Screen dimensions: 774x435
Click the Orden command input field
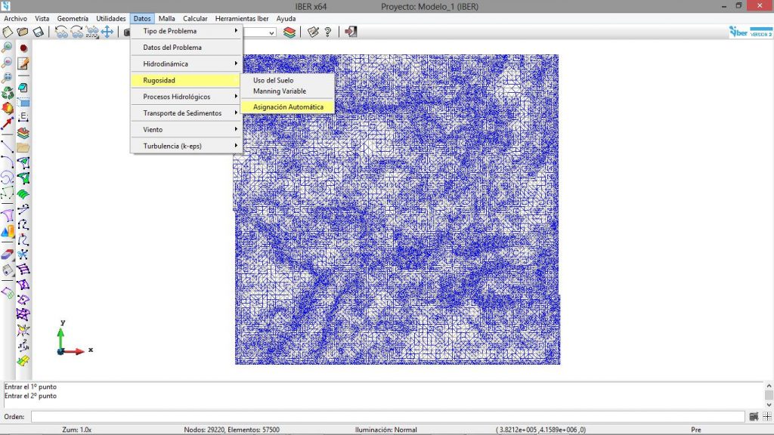pyautogui.click(x=387, y=417)
